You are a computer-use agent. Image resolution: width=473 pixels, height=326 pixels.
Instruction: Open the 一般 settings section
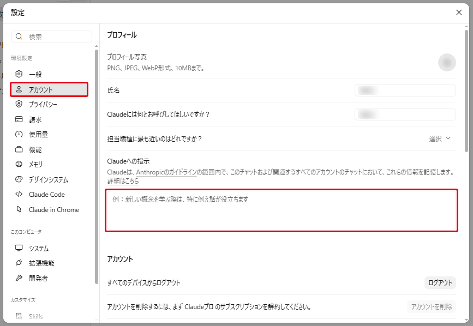click(49, 74)
